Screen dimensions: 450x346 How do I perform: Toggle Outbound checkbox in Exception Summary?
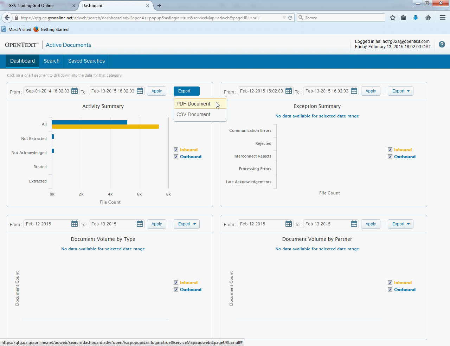[390, 157]
